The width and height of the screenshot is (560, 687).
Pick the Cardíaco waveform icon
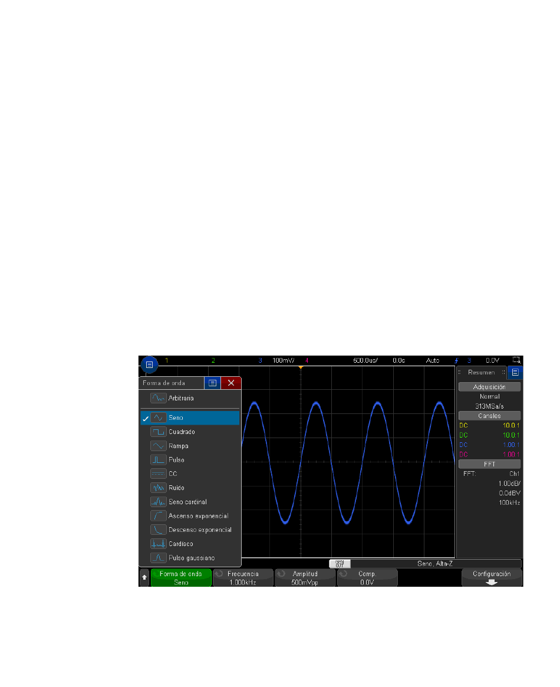pos(158,544)
